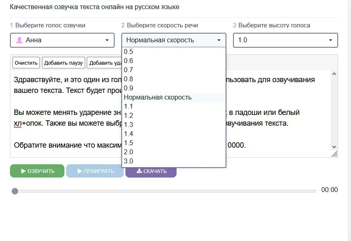Image resolution: width=351 pixels, height=241 pixels.
Task: Click the green ОЗВУЧИТЬ button
Action: click(37, 171)
